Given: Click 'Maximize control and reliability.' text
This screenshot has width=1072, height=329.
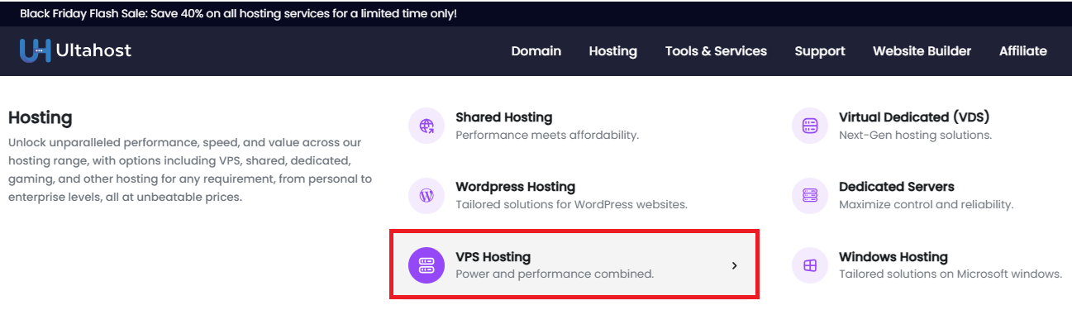Looking at the screenshot, I should (926, 204).
